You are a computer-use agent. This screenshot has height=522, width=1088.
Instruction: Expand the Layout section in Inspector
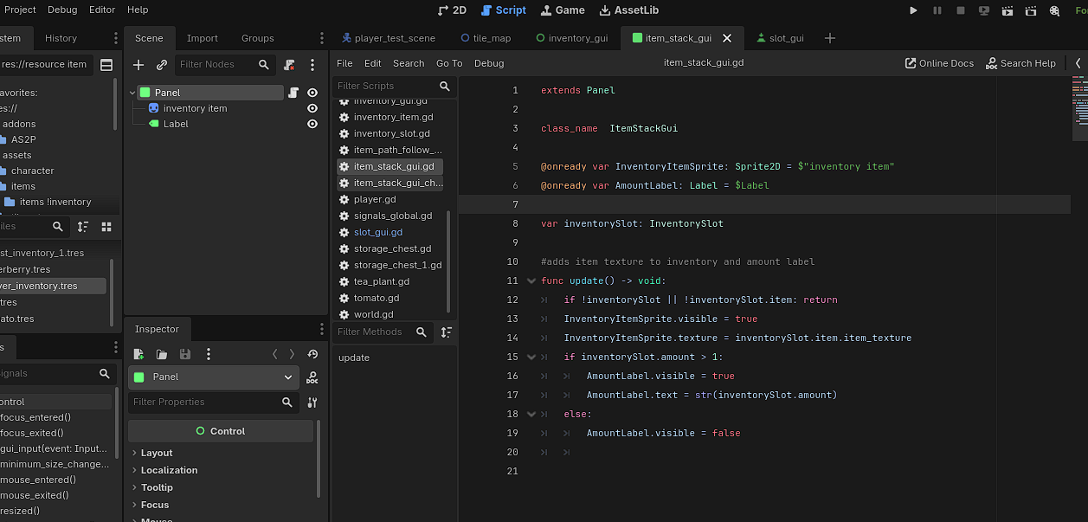[x=157, y=453]
